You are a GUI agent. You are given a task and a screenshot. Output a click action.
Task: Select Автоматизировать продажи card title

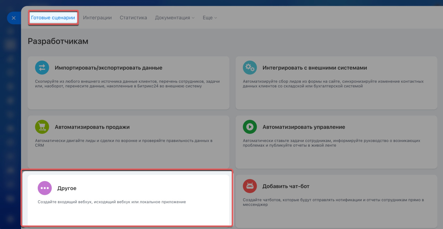click(x=92, y=127)
